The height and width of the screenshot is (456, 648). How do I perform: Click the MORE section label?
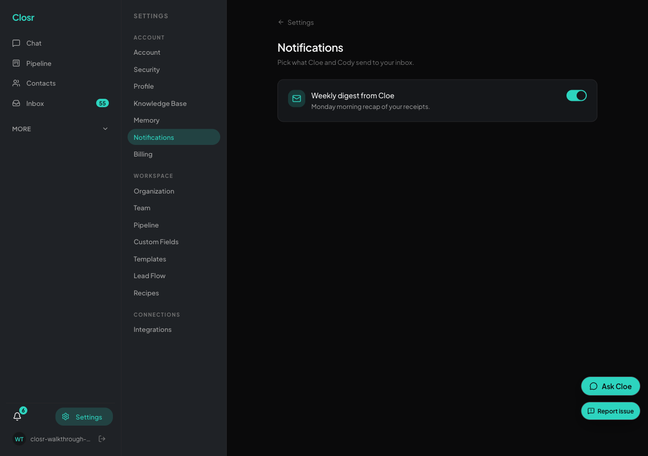(x=22, y=129)
